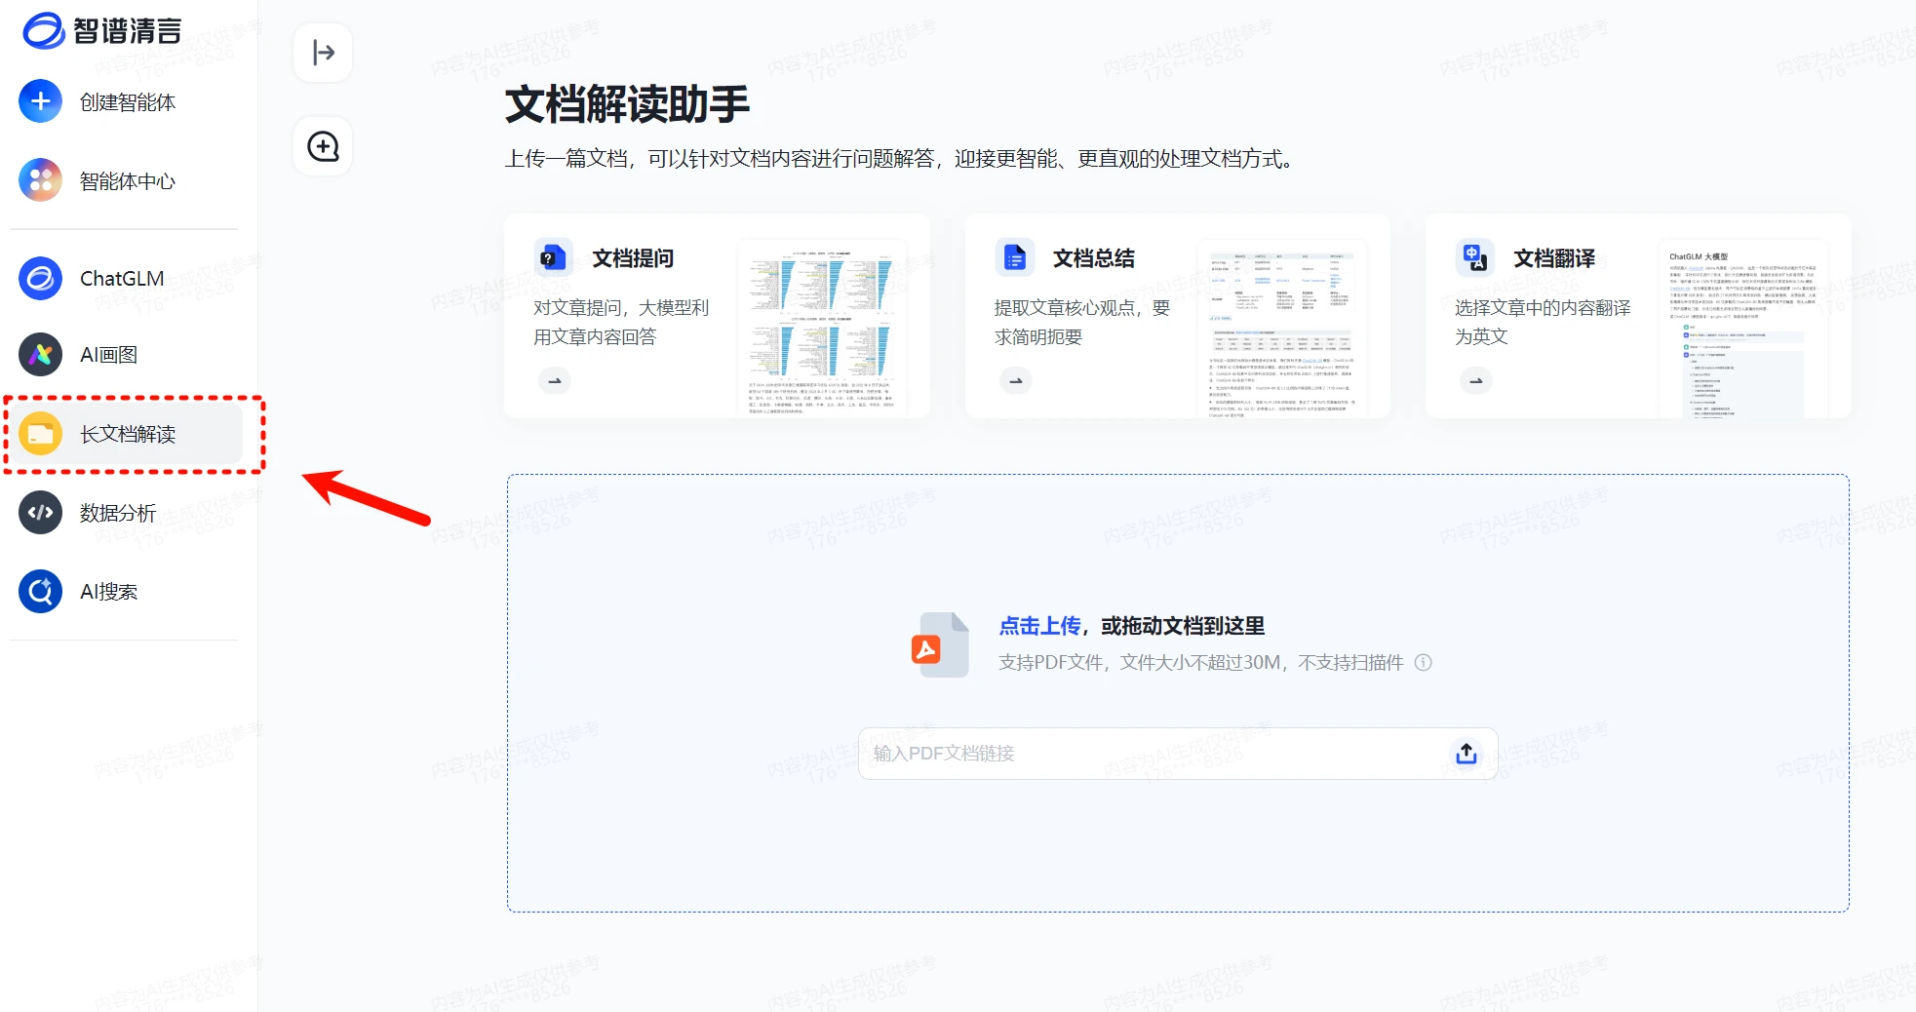Open the 文档提问 preview thumbnail

(822, 331)
